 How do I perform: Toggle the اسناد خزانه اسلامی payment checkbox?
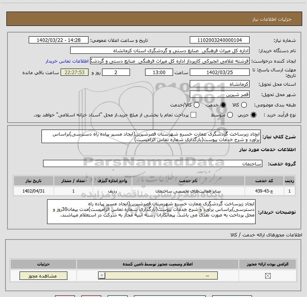pyautogui.click(x=193, y=115)
